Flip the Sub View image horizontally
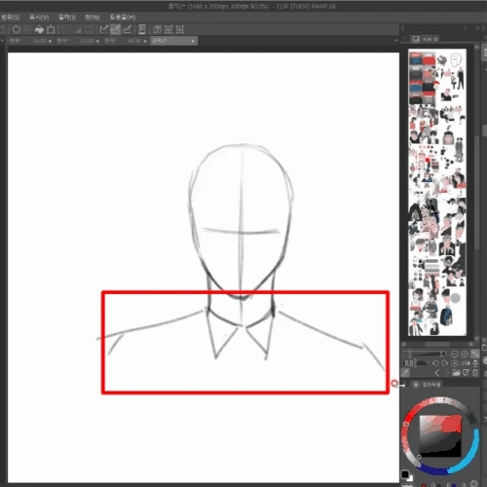Screen dimensions: 487x487 tap(466, 363)
